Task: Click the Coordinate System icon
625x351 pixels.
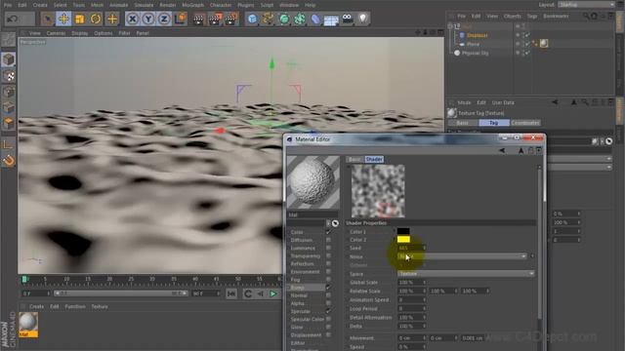Action: tap(180, 19)
